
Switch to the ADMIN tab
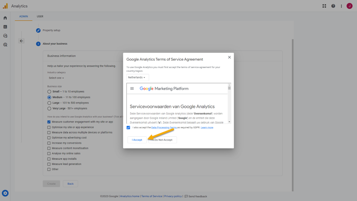(x=24, y=16)
